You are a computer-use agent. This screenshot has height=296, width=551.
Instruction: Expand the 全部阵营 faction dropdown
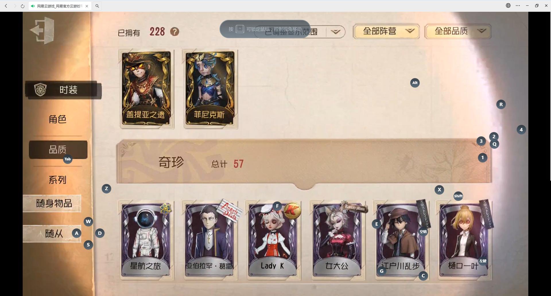pos(386,32)
